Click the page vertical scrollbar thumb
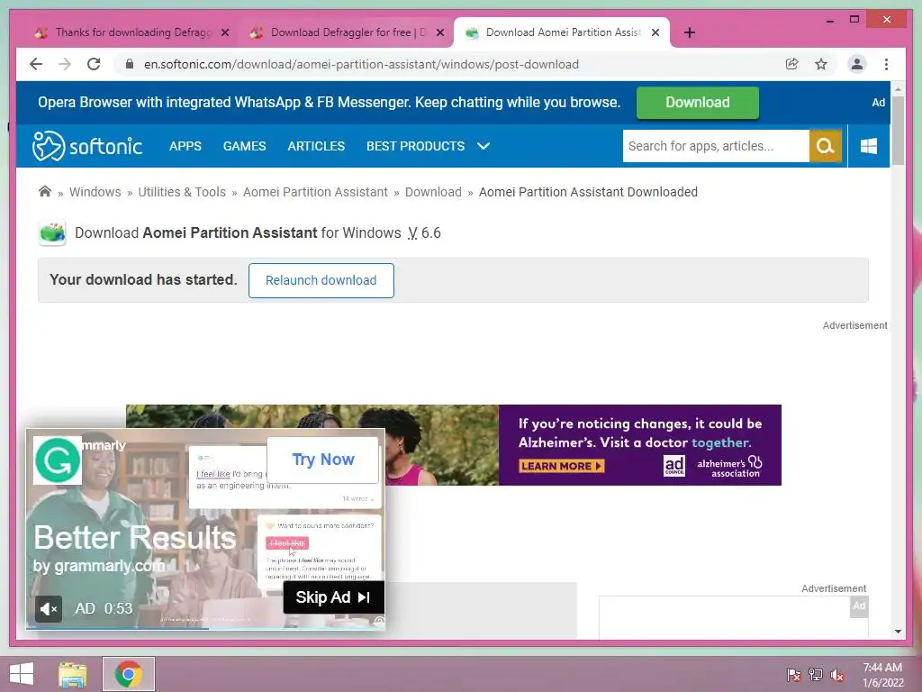Image resolution: width=922 pixels, height=692 pixels. (898, 131)
